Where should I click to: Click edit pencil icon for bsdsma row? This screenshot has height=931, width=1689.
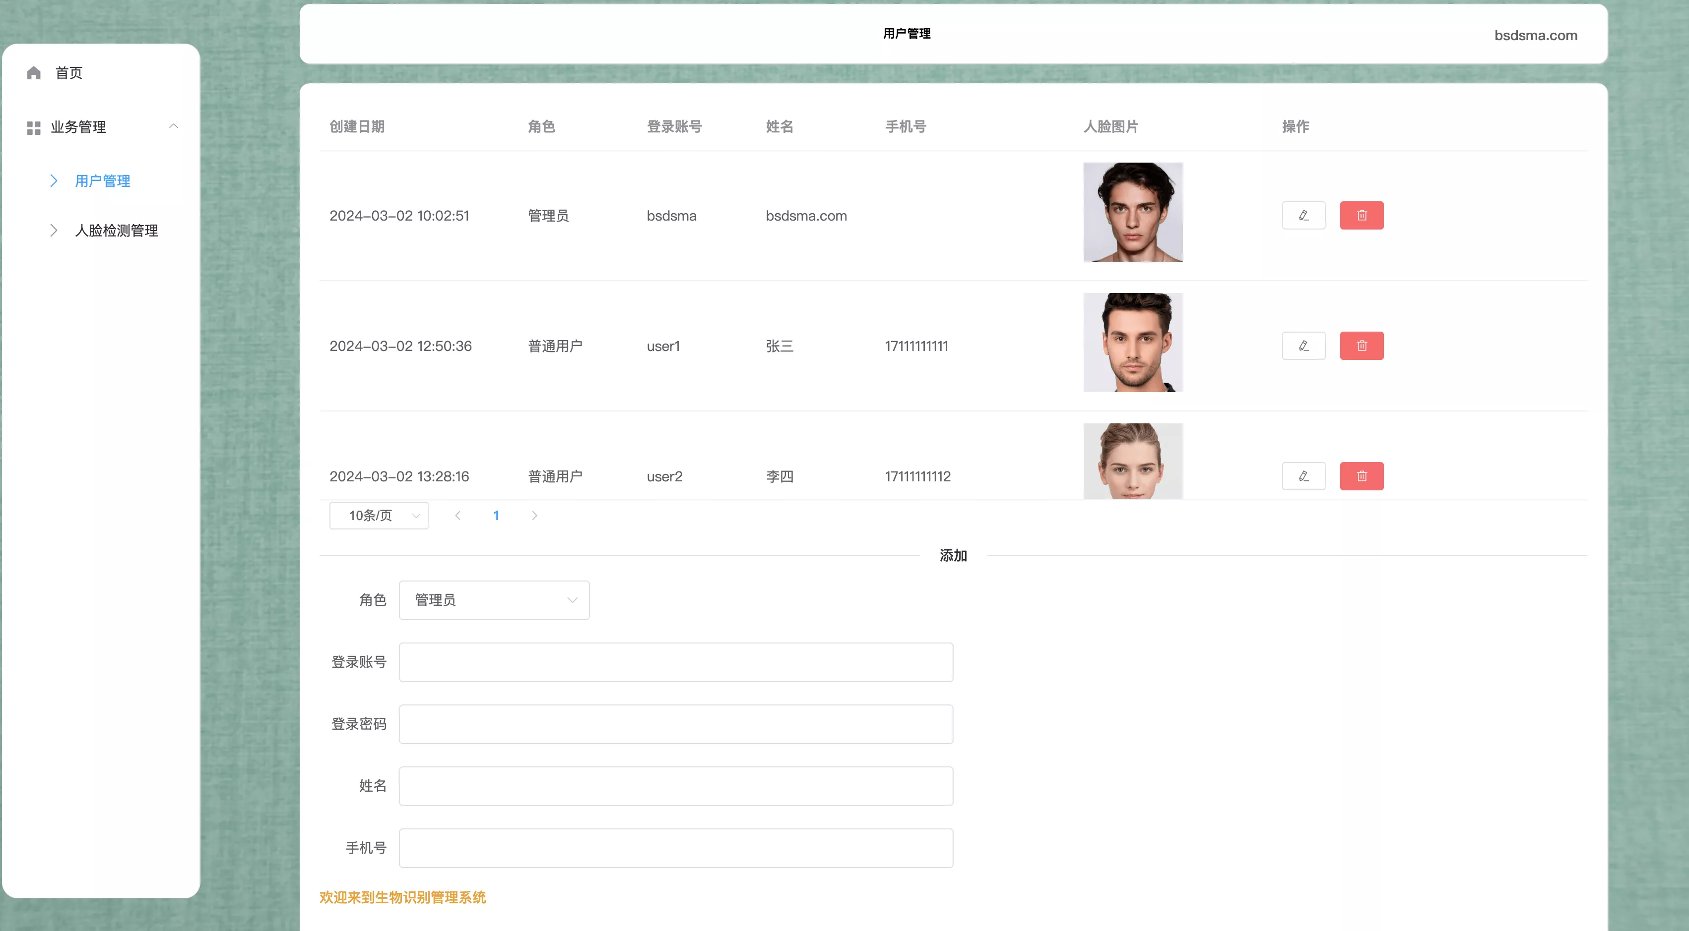click(x=1303, y=216)
